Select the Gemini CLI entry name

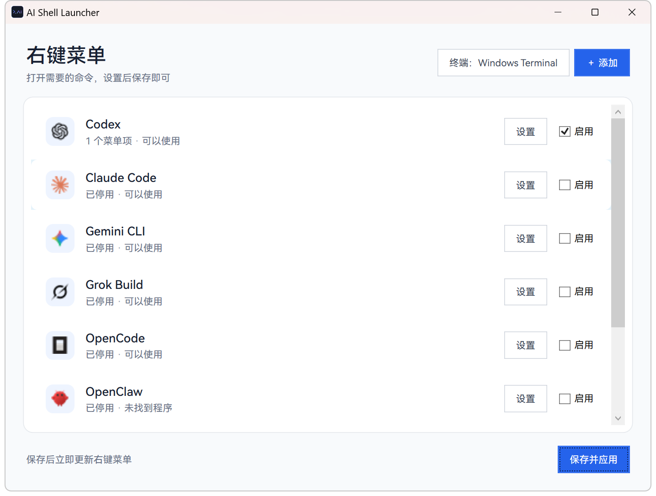click(x=115, y=231)
